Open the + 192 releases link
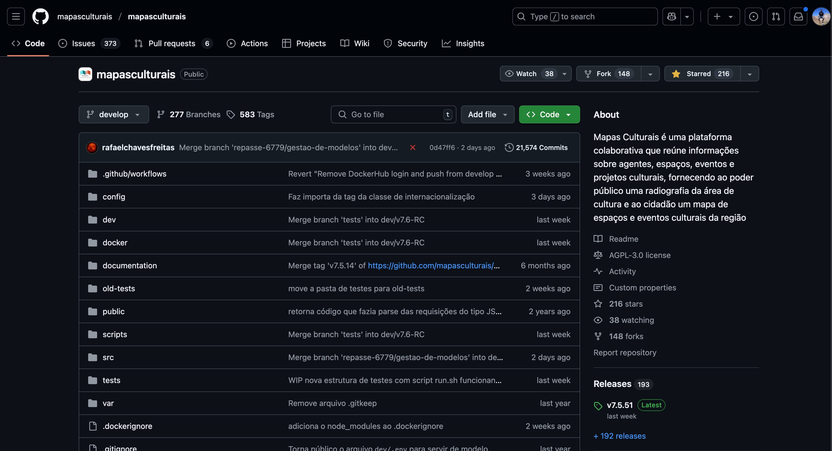Viewport: 832px width, 451px height. coord(620,436)
